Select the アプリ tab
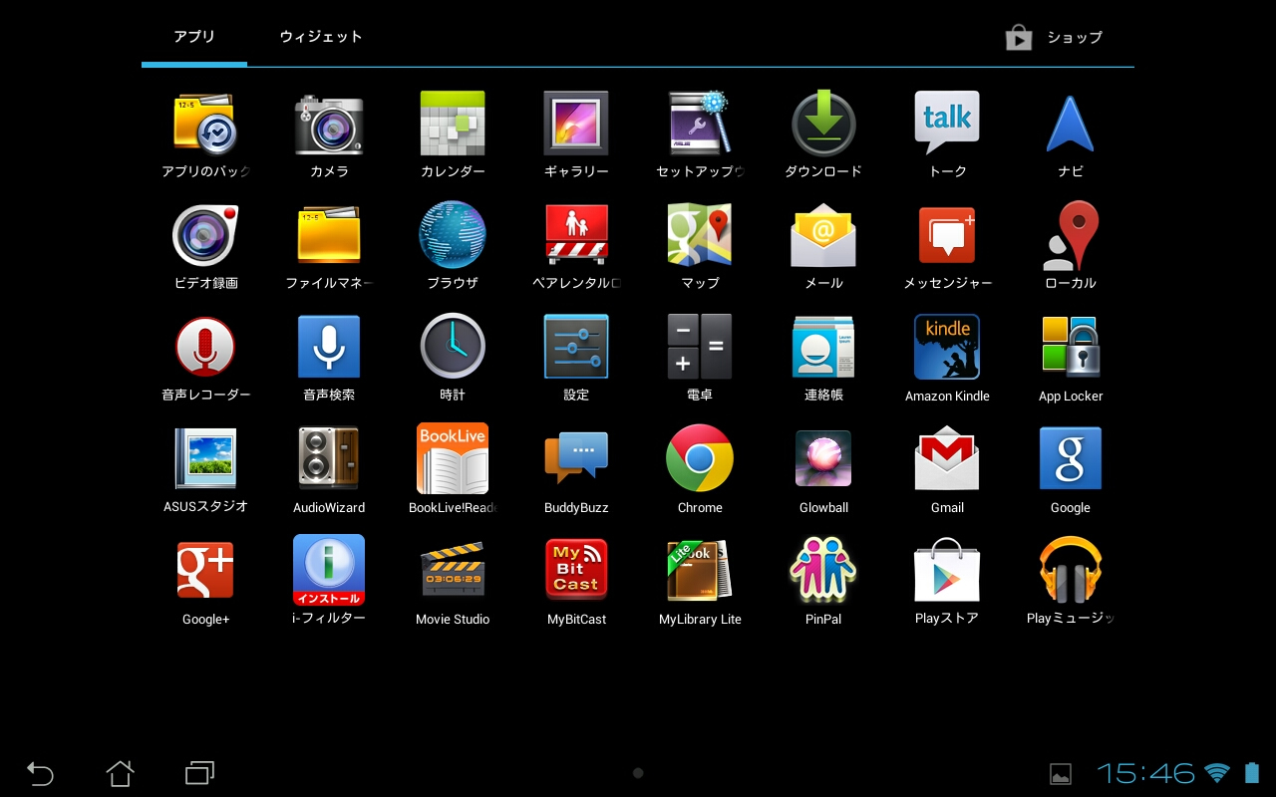Viewport: 1276px width, 797px height. (x=194, y=37)
